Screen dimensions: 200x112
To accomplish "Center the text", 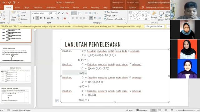I will pos(77,18).
